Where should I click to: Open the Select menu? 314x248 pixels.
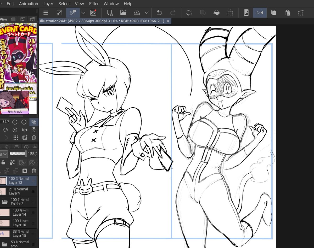pos(64,4)
